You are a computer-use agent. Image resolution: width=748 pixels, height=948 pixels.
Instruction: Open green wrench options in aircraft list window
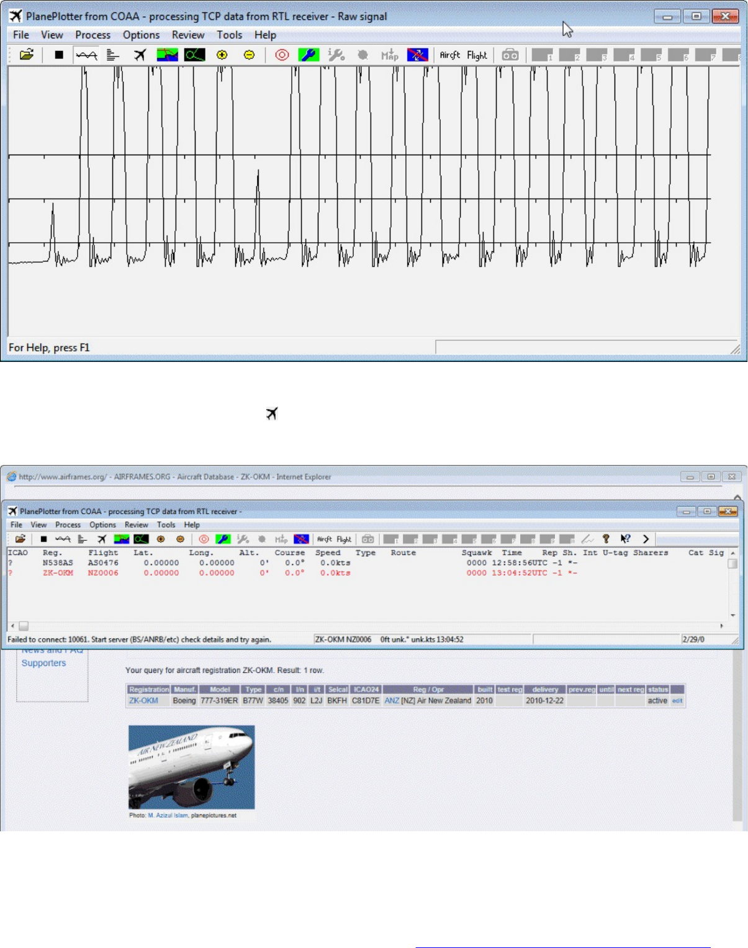(223, 539)
